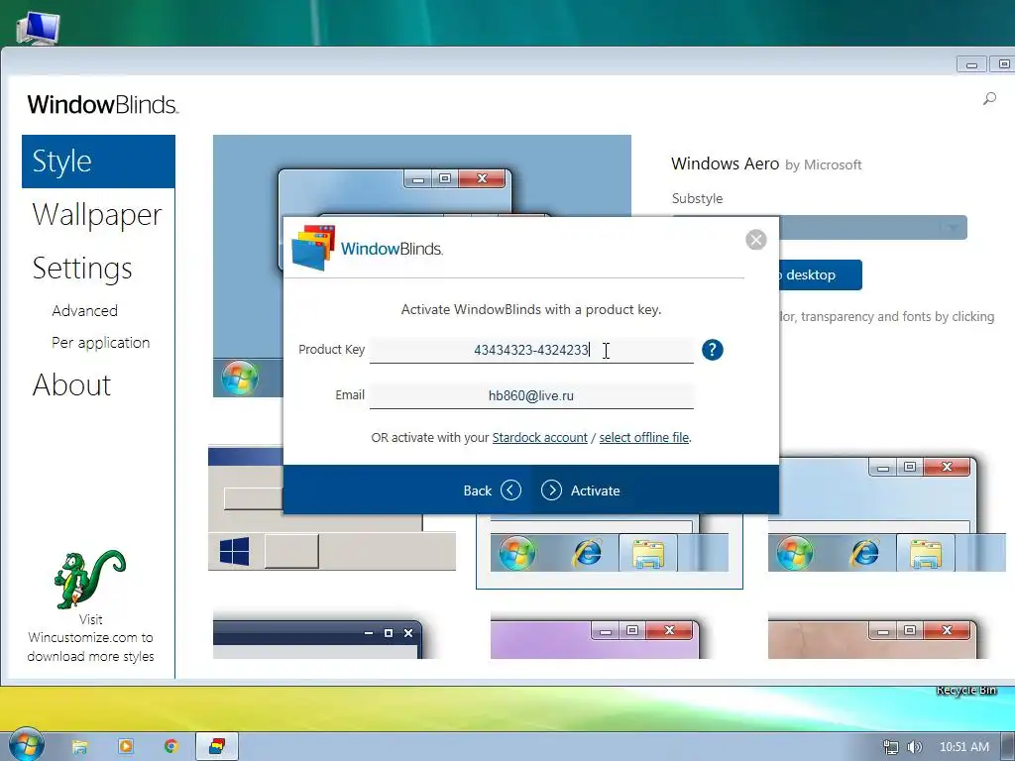Visit Wincustomize.com download styles link

click(x=90, y=637)
